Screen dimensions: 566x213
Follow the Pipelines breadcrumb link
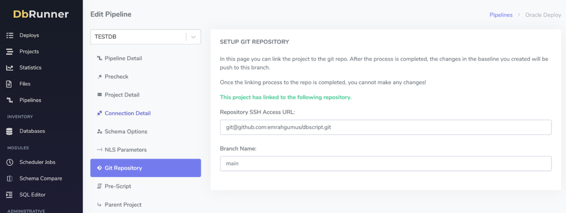[x=501, y=15]
